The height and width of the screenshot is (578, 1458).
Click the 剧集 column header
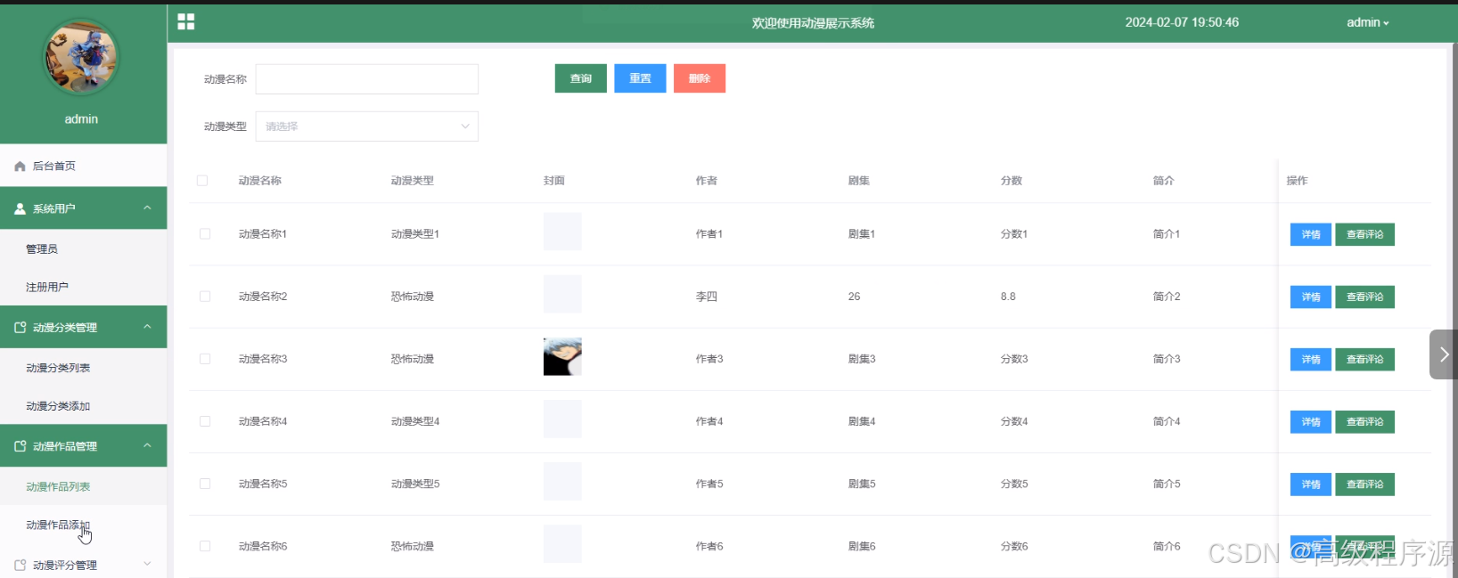click(x=859, y=181)
